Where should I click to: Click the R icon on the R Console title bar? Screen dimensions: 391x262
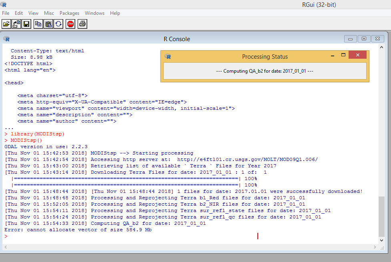coord(6,39)
